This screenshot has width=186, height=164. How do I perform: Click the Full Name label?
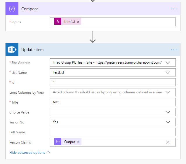coord(17,132)
